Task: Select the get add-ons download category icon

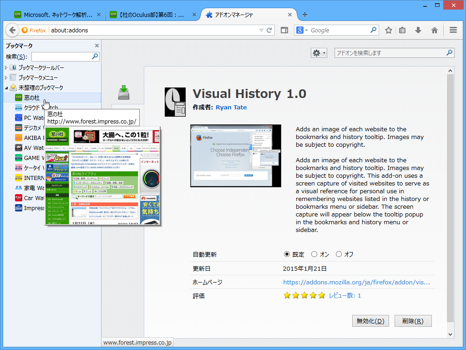Action: point(124,93)
